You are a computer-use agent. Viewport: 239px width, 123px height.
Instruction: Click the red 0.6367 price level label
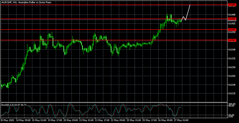click(232, 40)
